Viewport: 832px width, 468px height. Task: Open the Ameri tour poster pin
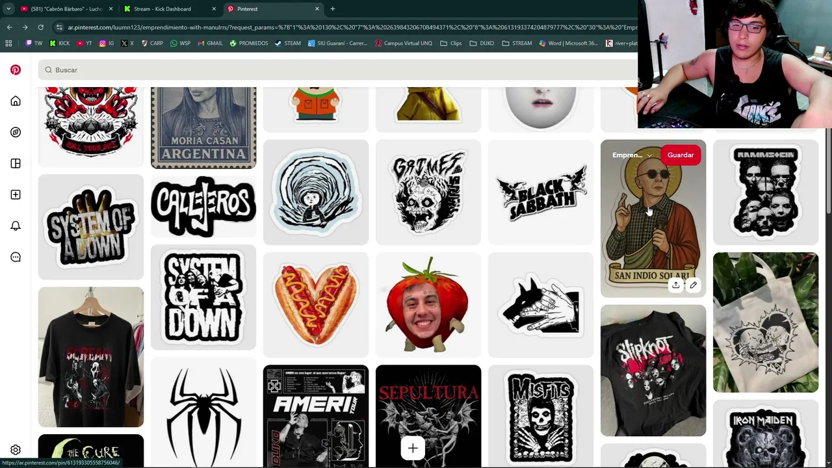pyautogui.click(x=316, y=416)
